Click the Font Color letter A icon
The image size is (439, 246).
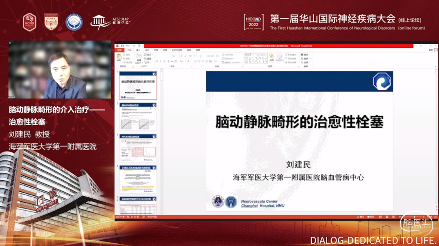pos(189,61)
